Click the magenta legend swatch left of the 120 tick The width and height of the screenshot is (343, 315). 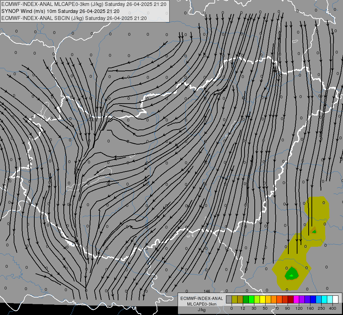(296, 299)
